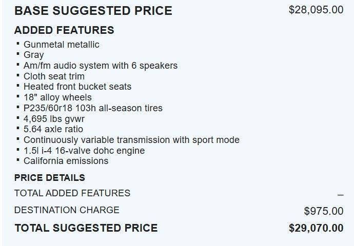
Task: Click the Gray feature list item
Action: tap(34, 55)
